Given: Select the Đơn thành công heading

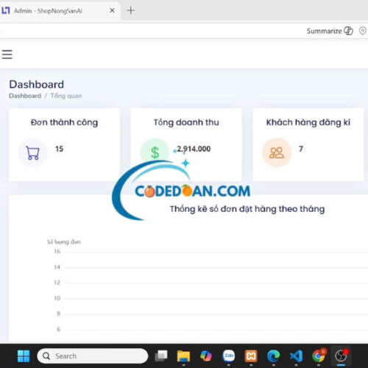Looking at the screenshot, I should click(64, 122).
